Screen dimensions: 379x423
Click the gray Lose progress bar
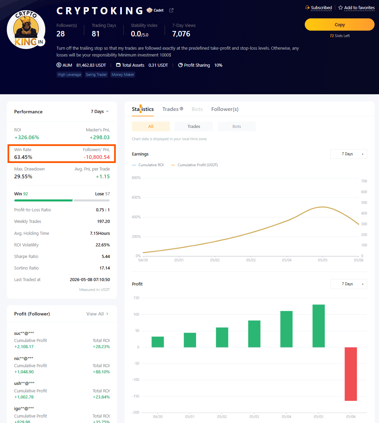tap(92, 200)
